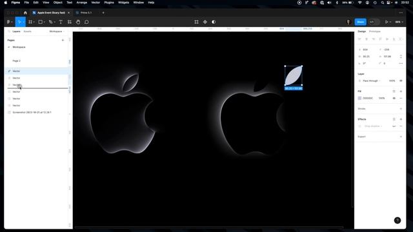Select the Page 2 page

click(x=16, y=61)
